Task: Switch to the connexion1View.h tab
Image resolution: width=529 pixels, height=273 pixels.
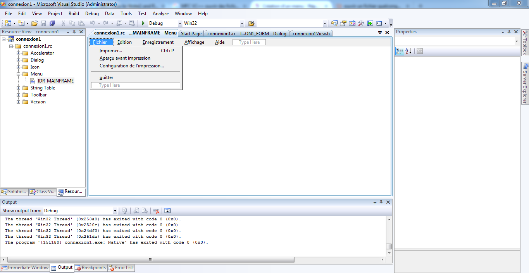Action: point(311,34)
